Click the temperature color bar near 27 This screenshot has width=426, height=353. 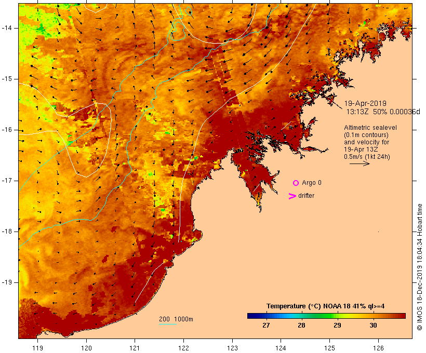click(x=266, y=316)
